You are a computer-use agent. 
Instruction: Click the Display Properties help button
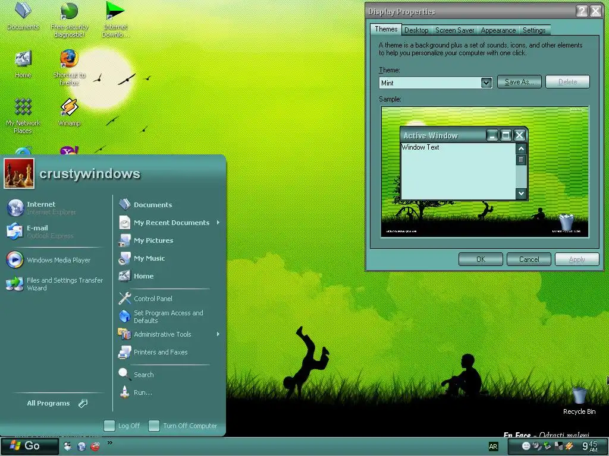pyautogui.click(x=582, y=11)
